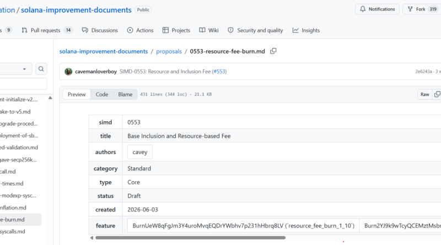The height and width of the screenshot is (245, 441).
Task: Click the Security shield icon
Action: (230, 30)
